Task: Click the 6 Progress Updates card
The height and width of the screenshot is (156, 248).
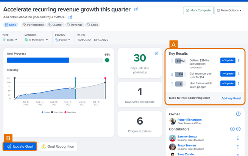Action: [140, 124]
